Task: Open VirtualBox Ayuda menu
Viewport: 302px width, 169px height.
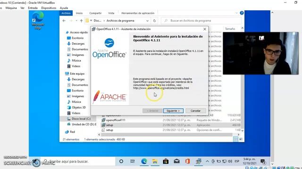Action: click(64, 8)
